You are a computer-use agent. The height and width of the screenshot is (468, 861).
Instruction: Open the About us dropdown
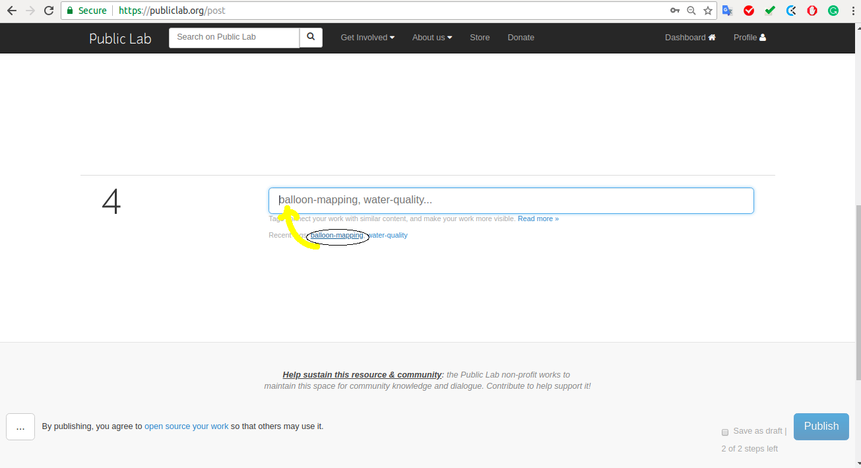tap(431, 38)
